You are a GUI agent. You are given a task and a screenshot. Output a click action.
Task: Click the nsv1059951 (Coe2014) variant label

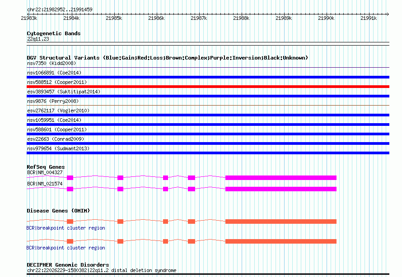pos(54,120)
